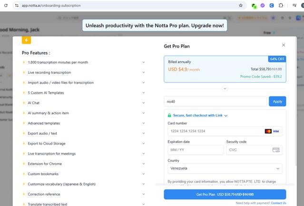Open the Extensions puzzle piece menu
The width and height of the screenshot is (304, 206).
pos(281,5)
